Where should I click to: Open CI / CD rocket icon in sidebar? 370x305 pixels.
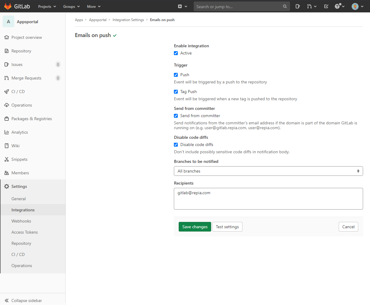tap(7, 92)
